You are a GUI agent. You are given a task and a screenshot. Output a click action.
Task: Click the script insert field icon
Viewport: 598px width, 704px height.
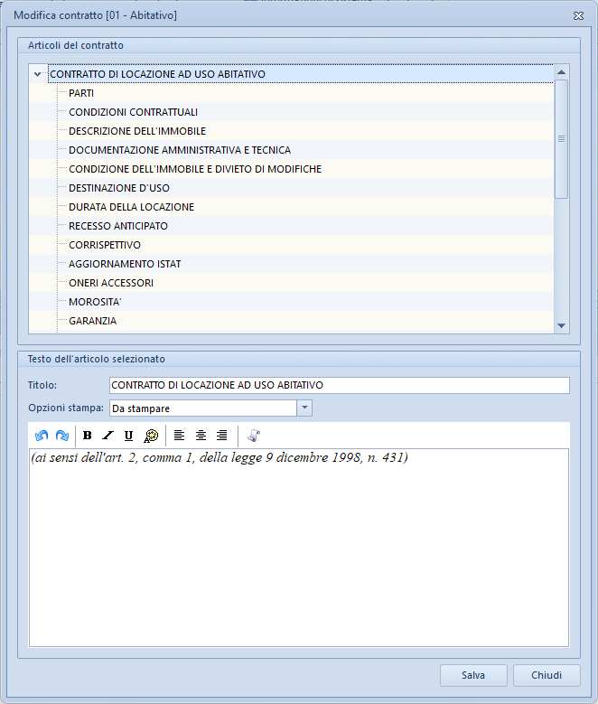(x=254, y=435)
